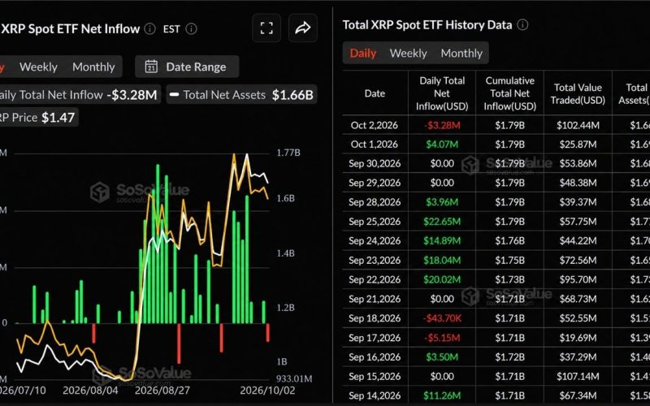Image resolution: width=650 pixels, height=406 pixels.
Task: Select the Sep 23,2026 date cell
Action: pos(375,260)
